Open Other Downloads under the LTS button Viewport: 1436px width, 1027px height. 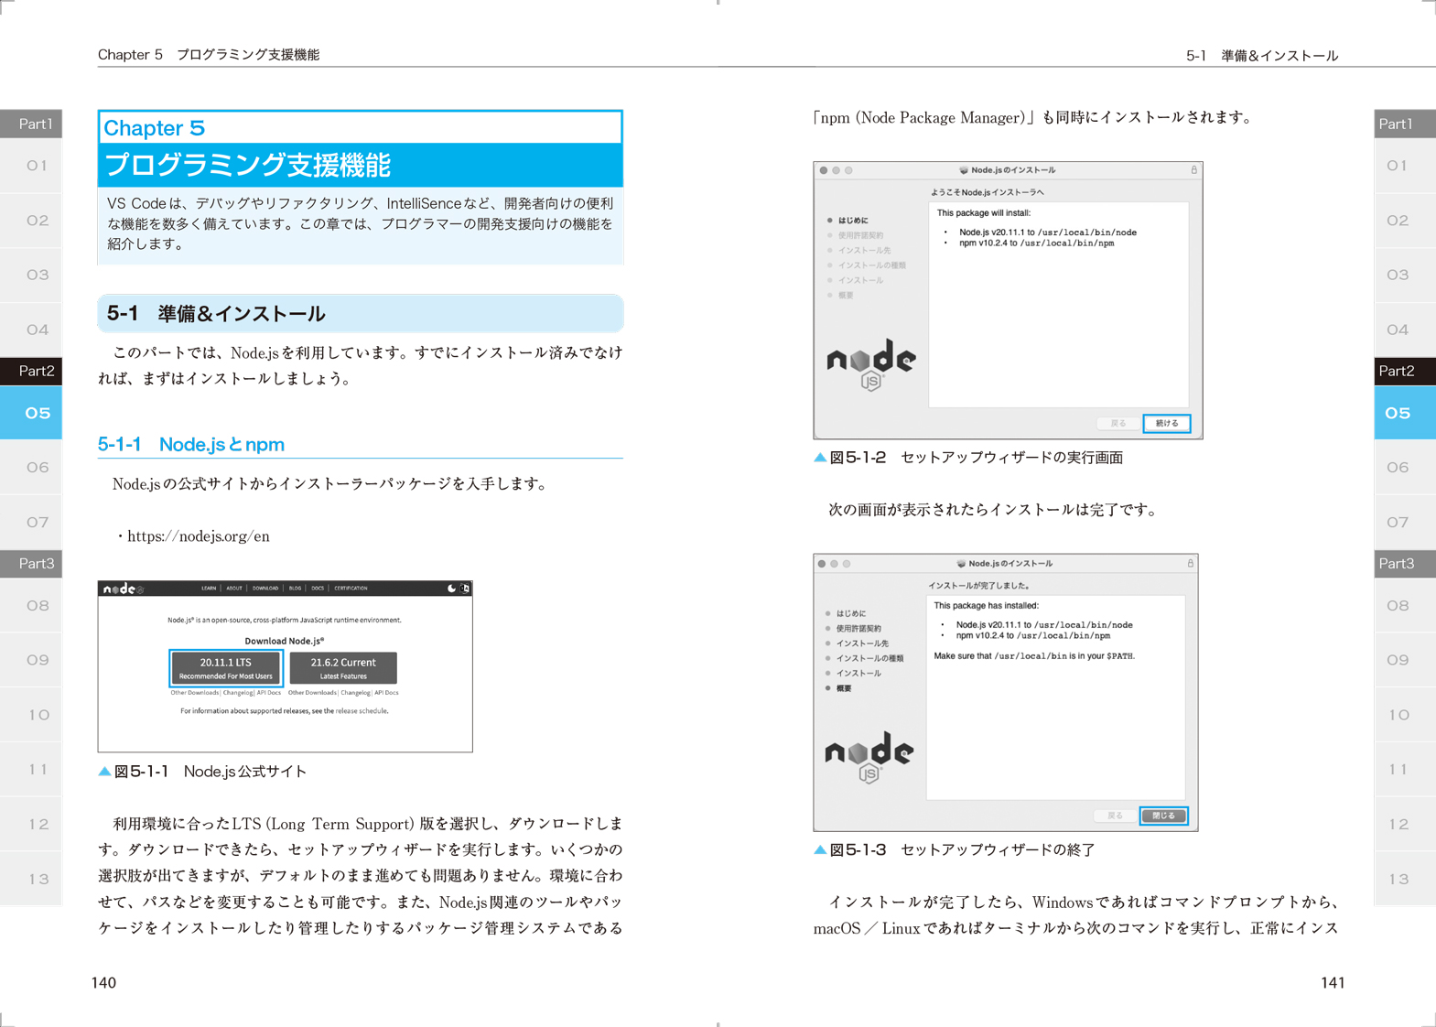[x=194, y=693]
